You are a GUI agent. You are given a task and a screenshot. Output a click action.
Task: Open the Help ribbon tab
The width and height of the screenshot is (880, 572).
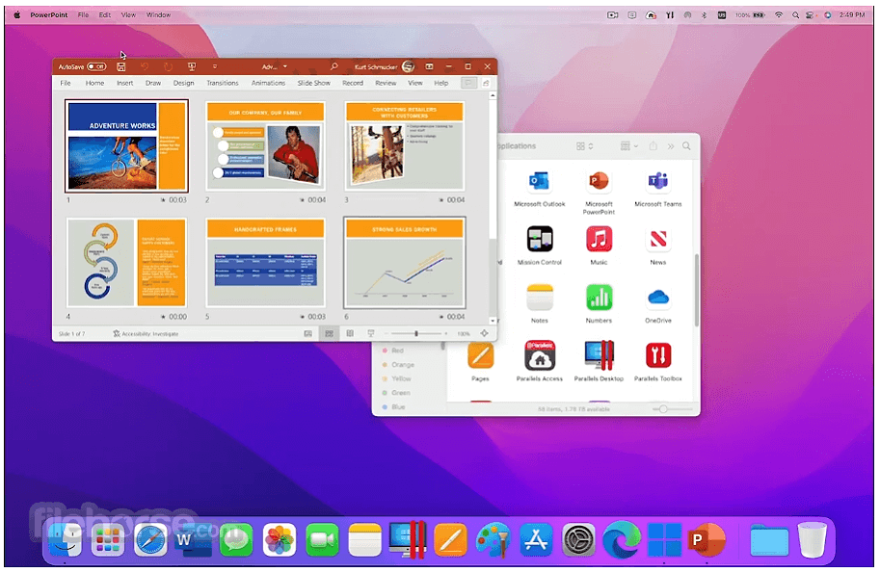coord(441,83)
